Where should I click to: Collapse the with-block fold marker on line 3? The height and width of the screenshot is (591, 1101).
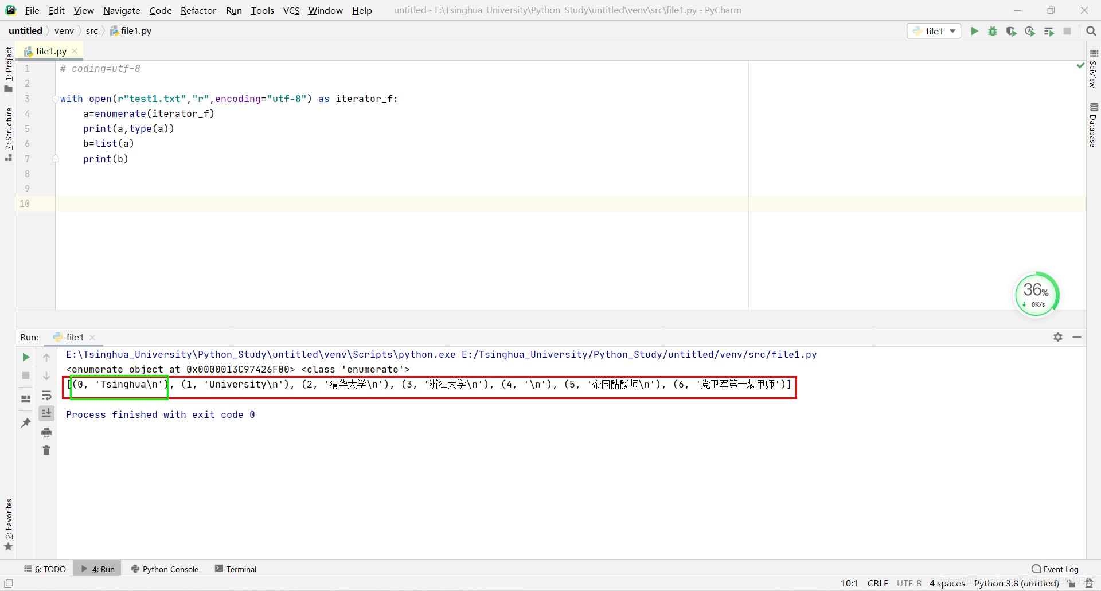tap(56, 99)
